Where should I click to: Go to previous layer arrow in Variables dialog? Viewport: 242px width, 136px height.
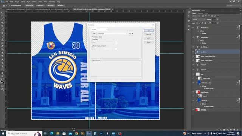pyautogui.click(x=130, y=34)
